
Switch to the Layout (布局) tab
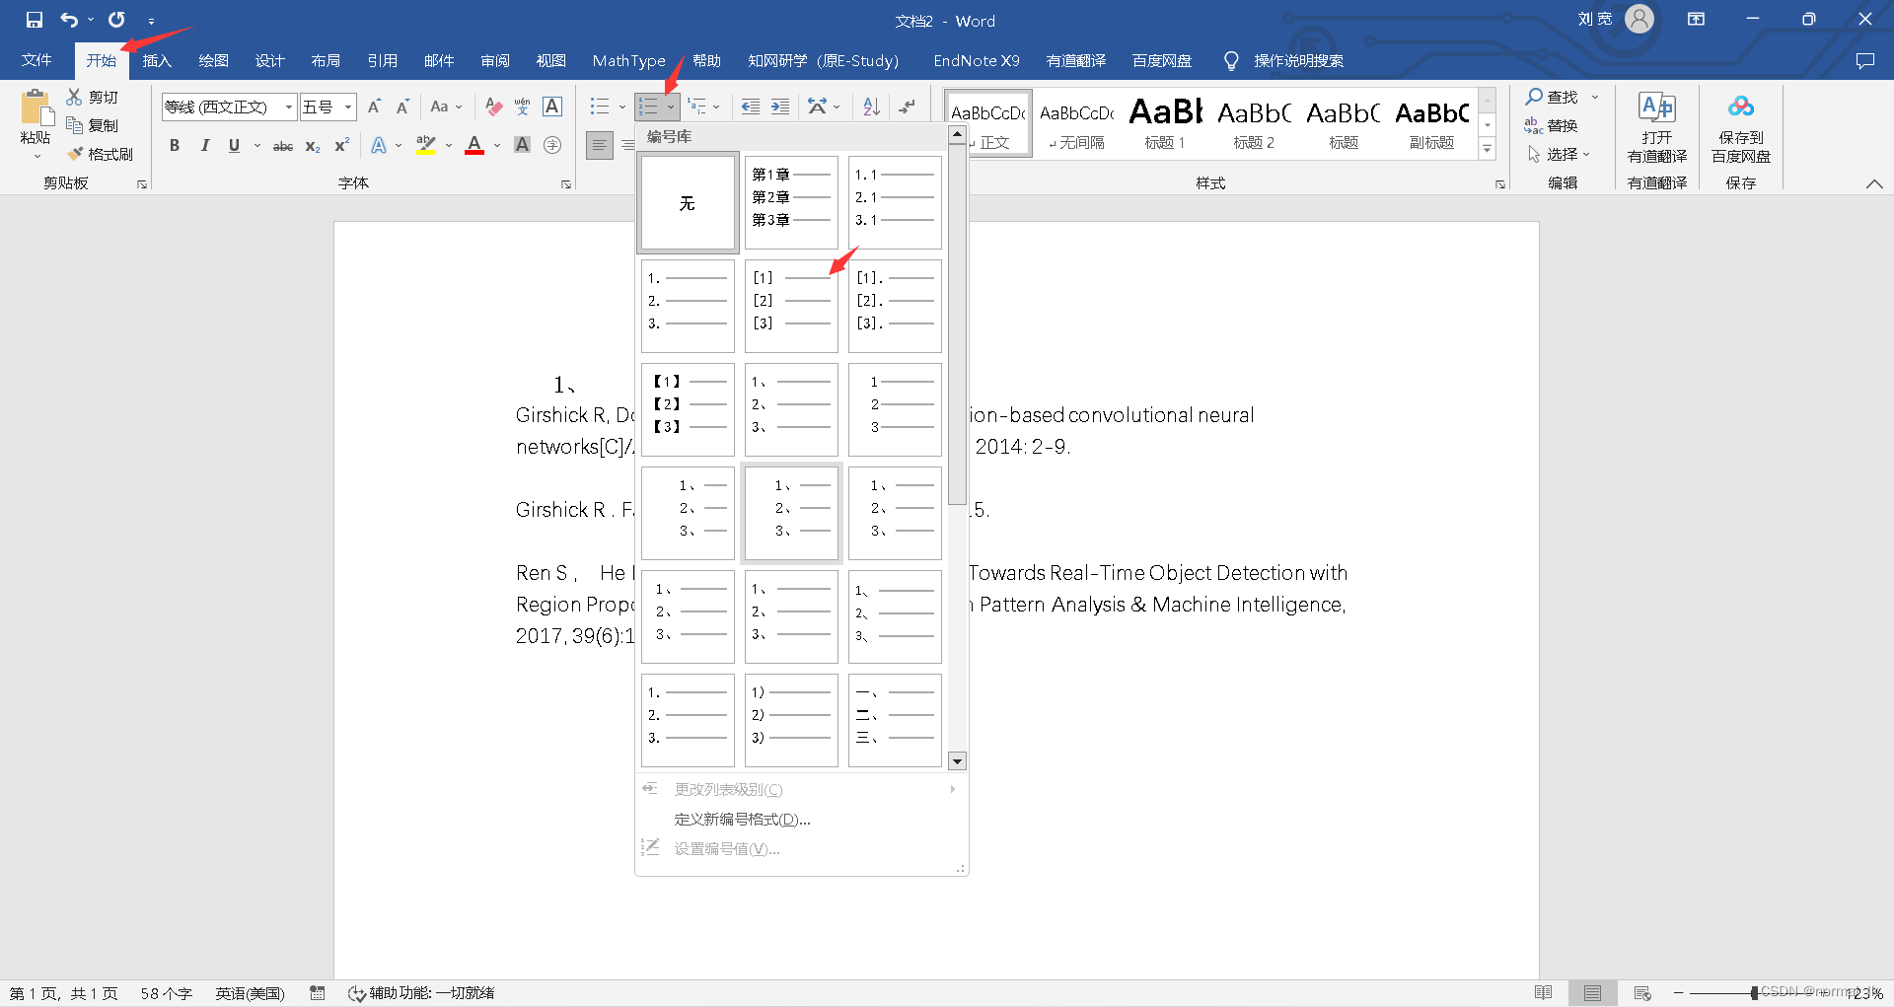(326, 60)
